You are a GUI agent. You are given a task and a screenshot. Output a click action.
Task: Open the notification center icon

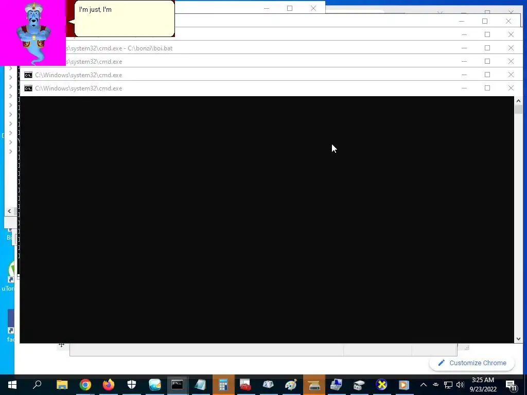pyautogui.click(x=511, y=385)
